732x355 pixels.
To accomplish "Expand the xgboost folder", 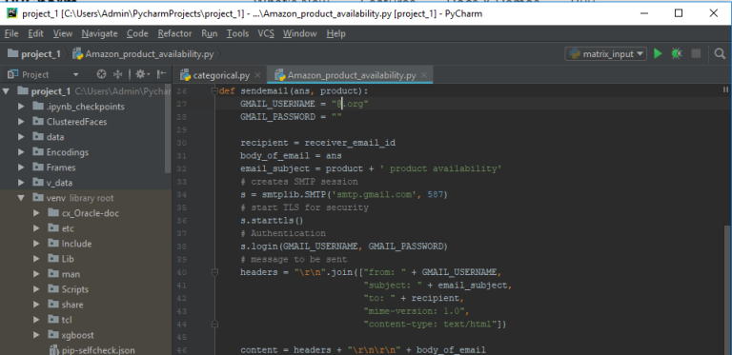I will 36,335.
